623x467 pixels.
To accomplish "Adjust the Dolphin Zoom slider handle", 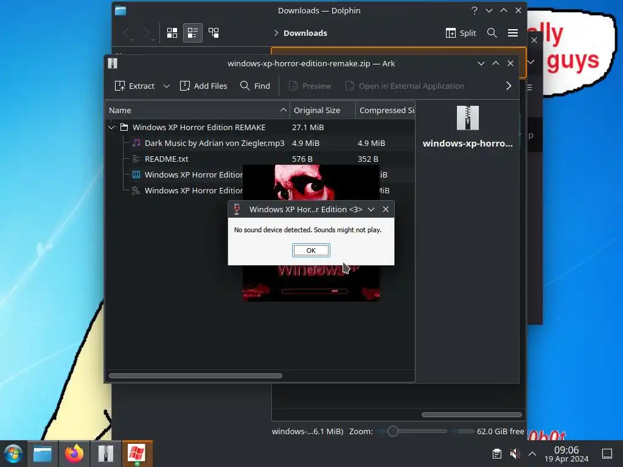I will (393, 431).
